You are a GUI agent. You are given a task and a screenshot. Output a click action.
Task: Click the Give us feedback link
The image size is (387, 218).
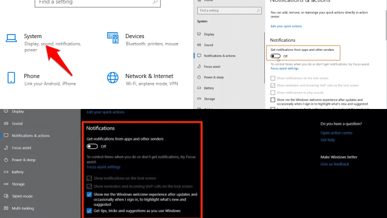[x=334, y=164]
